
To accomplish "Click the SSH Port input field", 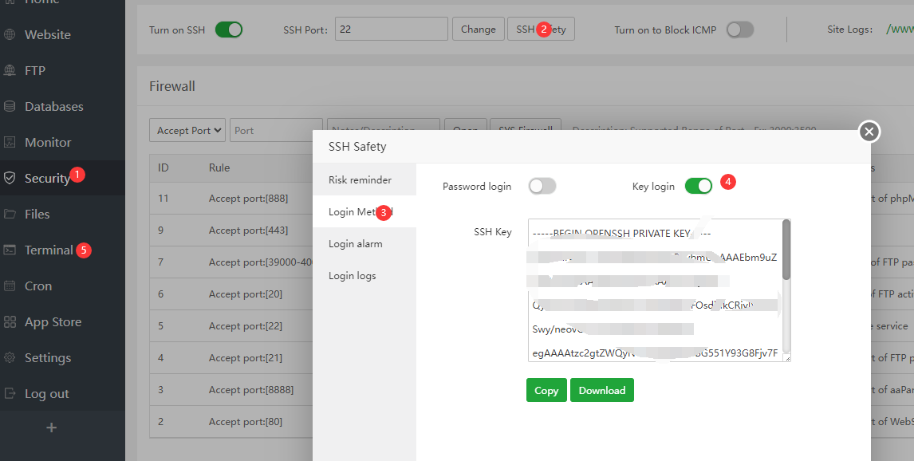I will click(x=391, y=30).
